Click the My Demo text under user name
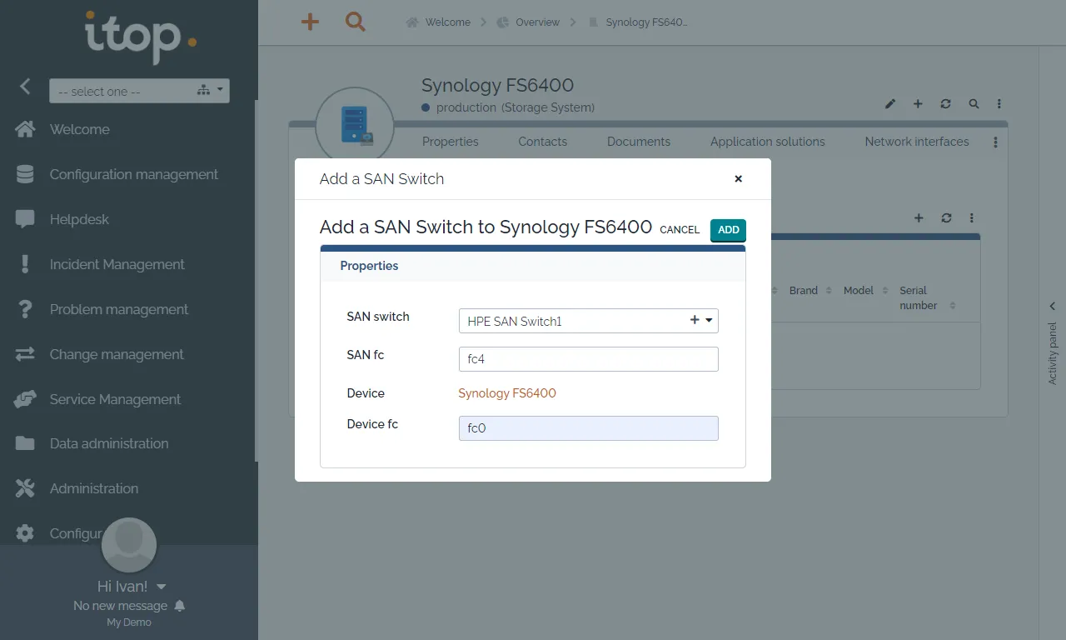Screen dimensions: 1066x640 click(x=129, y=622)
